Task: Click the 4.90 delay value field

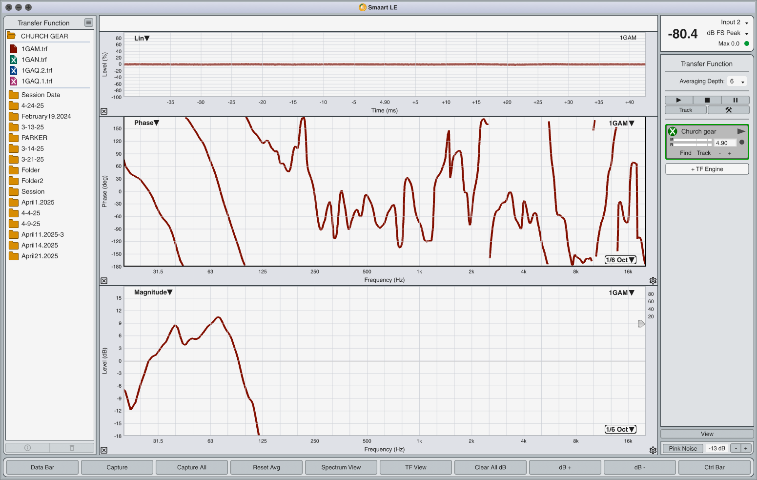Action: (724, 143)
